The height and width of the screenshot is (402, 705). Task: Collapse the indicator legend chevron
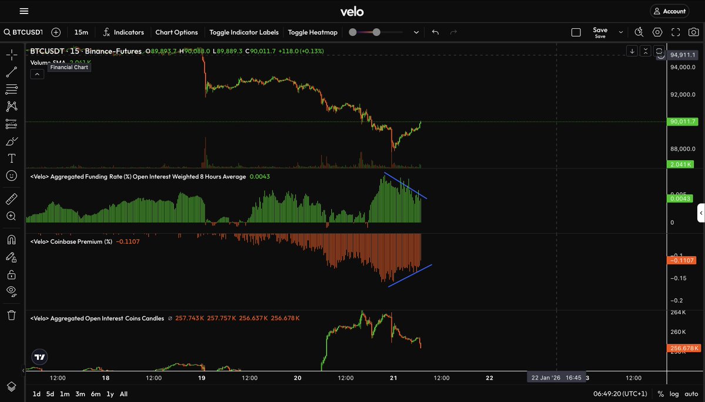click(36, 74)
